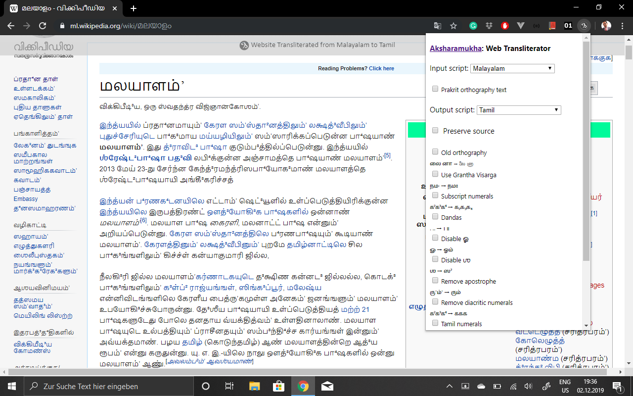
Task: Open the Vue devtools extension
Action: (x=521, y=26)
